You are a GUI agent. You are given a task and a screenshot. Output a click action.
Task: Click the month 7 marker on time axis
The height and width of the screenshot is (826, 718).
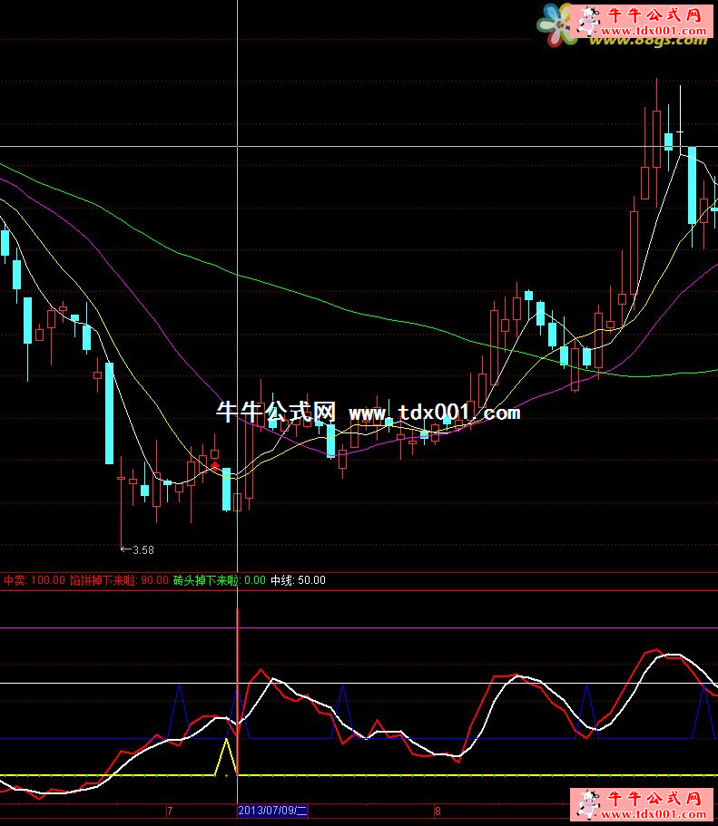(170, 811)
